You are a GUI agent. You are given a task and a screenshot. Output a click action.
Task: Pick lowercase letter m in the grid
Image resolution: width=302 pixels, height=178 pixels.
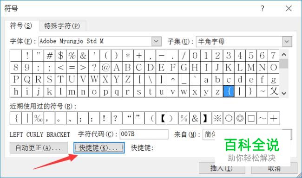click(x=72, y=91)
